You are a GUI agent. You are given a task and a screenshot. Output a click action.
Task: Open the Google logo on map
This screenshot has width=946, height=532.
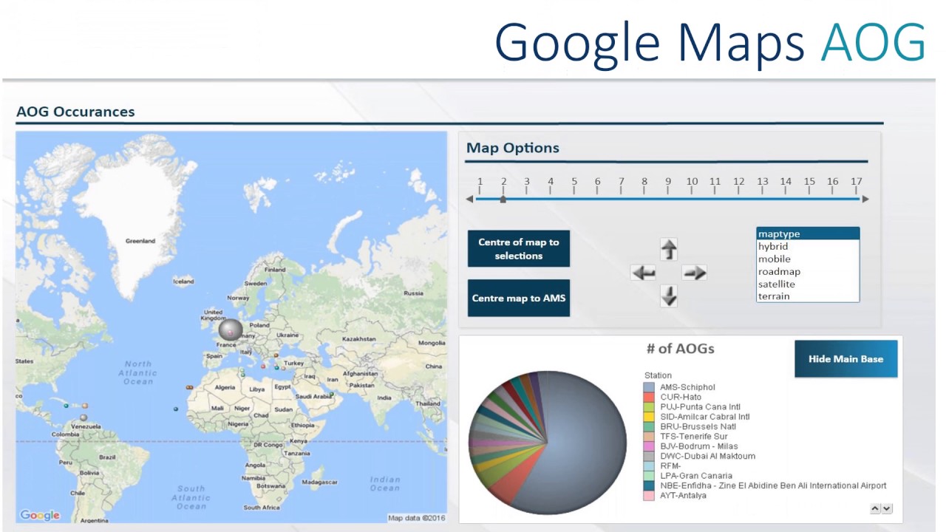(x=39, y=515)
